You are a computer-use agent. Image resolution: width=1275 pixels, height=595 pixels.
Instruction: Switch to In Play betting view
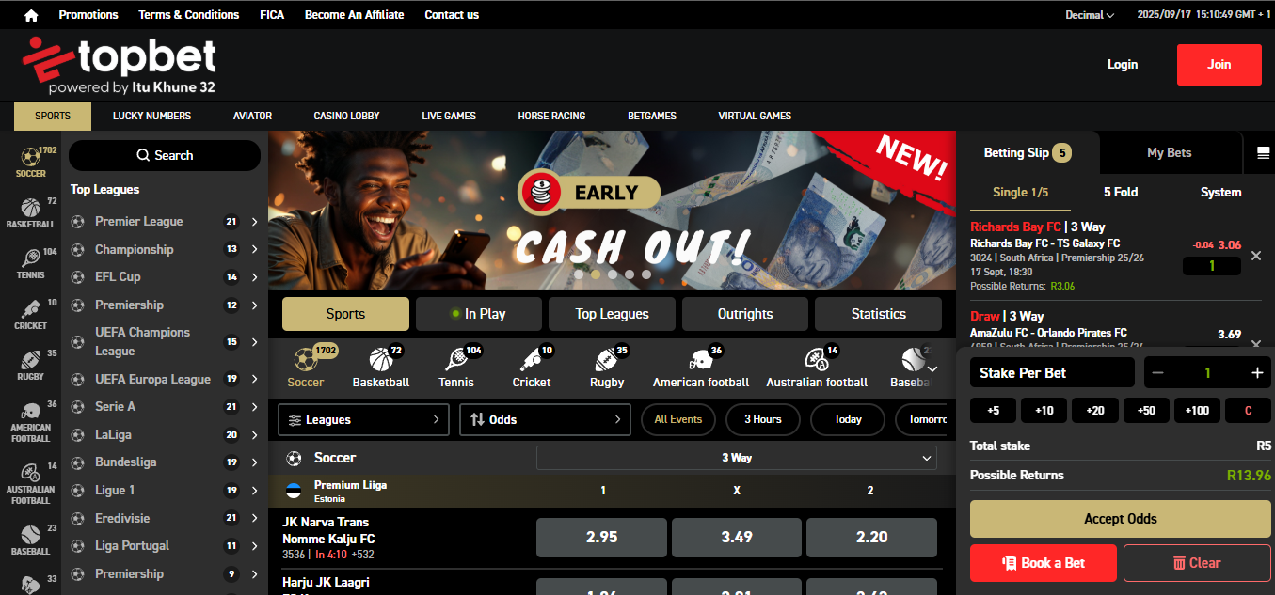coord(478,314)
